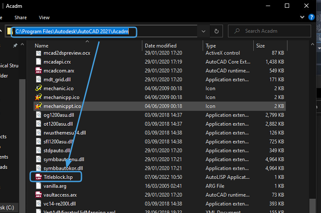Click the og1200asu.dll file icon
The height and width of the screenshot is (213, 321).
click(x=38, y=115)
